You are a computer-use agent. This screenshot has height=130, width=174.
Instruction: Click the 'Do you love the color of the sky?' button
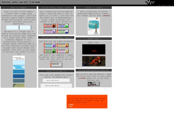tap(19, 58)
